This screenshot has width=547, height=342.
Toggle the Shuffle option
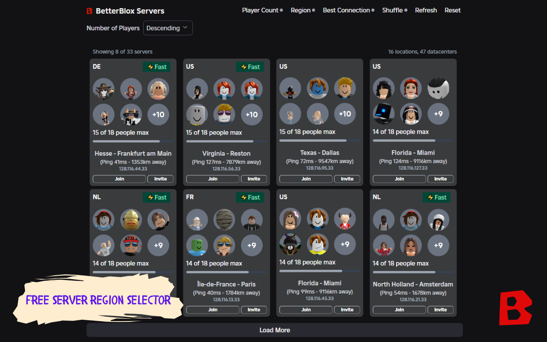(x=395, y=10)
